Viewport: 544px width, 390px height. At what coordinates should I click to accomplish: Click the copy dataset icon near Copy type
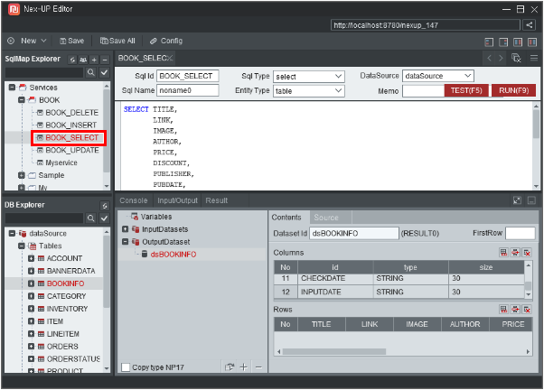(229, 367)
